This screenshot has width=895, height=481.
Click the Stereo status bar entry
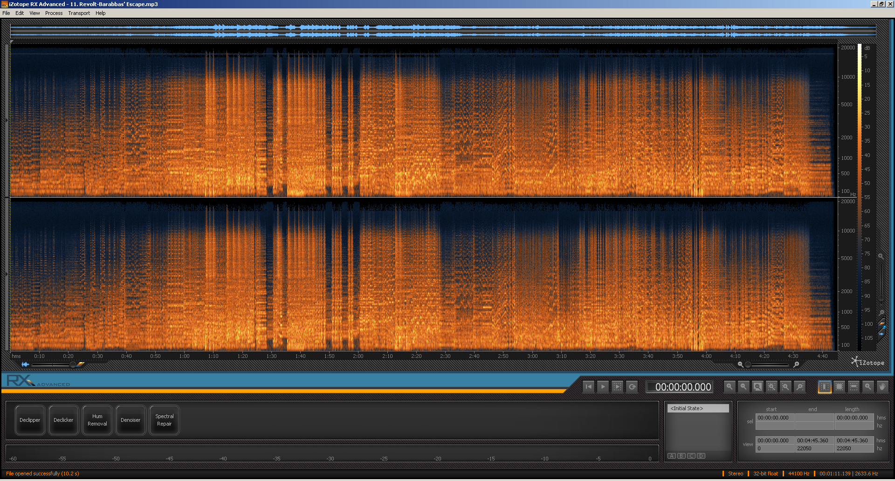[736, 474]
